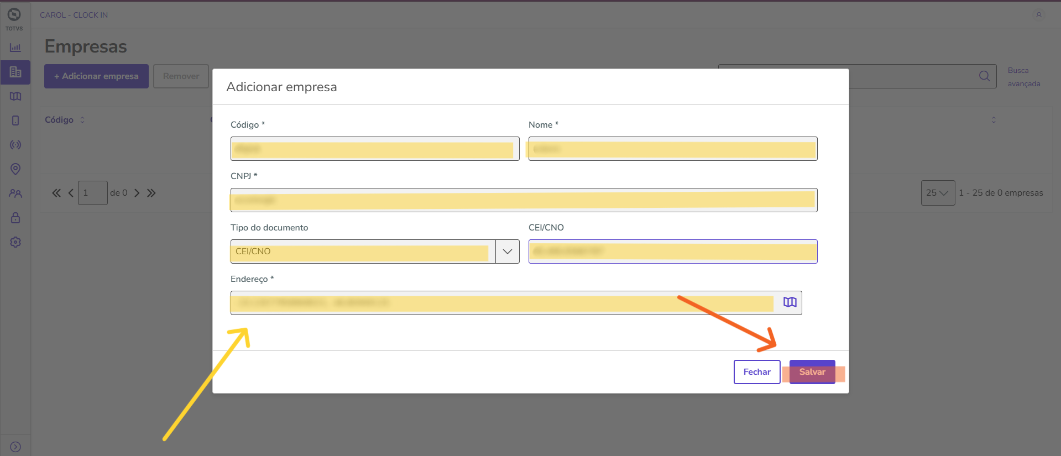Go to the next page arrow
This screenshot has height=456, width=1061.
(137, 193)
